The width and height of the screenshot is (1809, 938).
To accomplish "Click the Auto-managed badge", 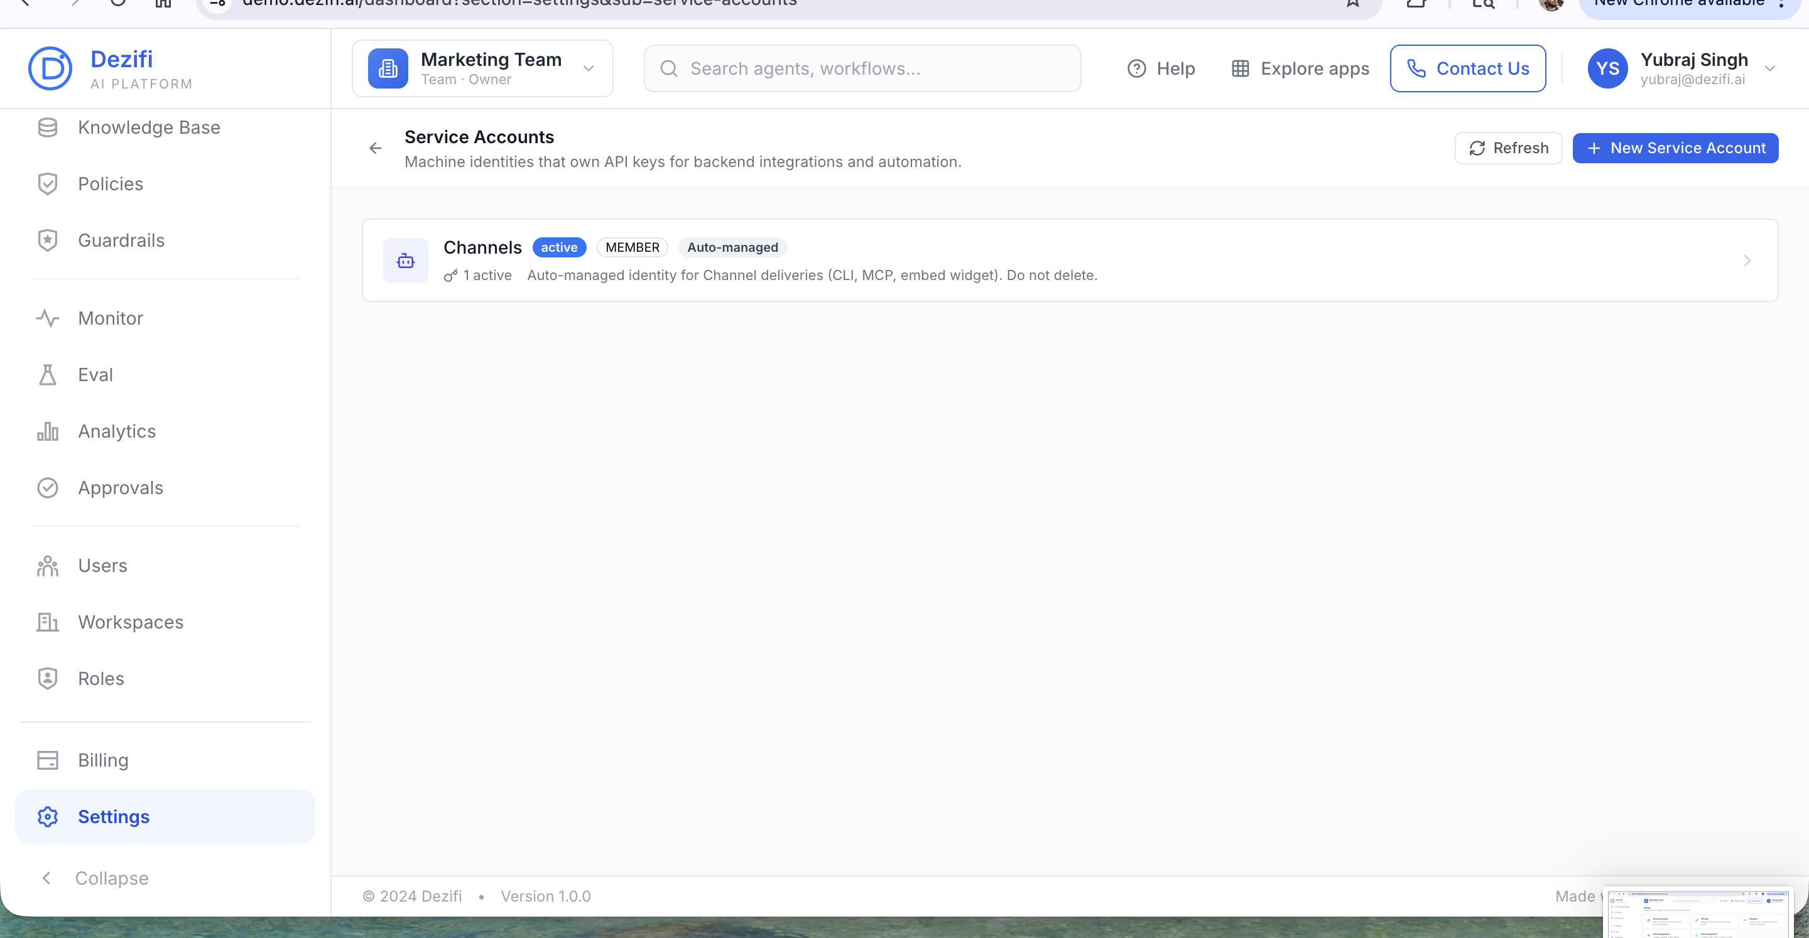I will 732,247.
